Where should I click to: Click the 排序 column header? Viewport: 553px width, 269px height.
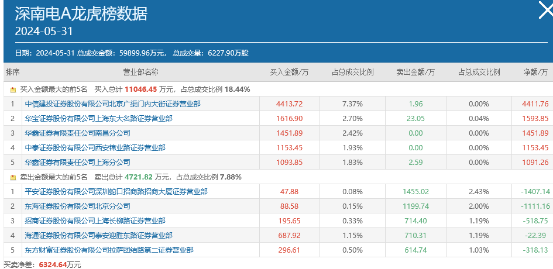[13, 73]
